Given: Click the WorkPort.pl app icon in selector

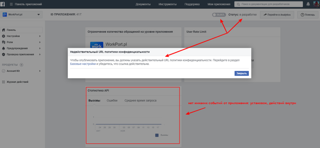Looking at the screenshot, I should tap(5, 14).
